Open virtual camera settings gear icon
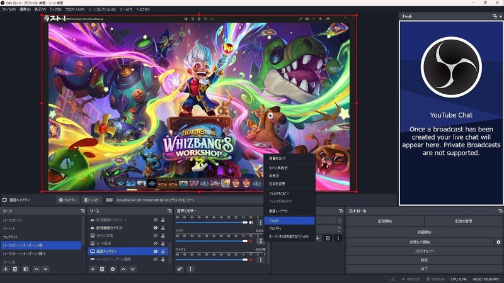This screenshot has height=283, width=504. click(498, 242)
